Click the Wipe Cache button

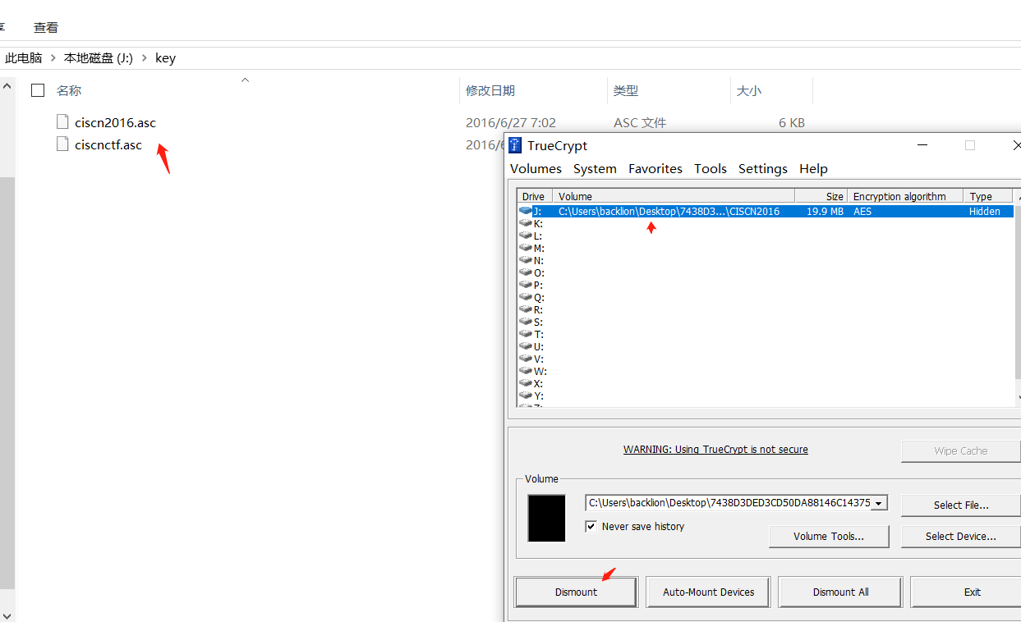click(961, 450)
